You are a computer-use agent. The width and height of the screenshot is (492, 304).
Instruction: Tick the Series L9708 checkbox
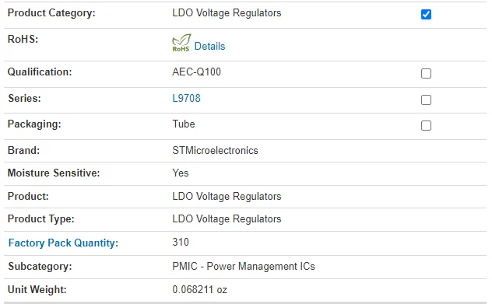coord(426,100)
